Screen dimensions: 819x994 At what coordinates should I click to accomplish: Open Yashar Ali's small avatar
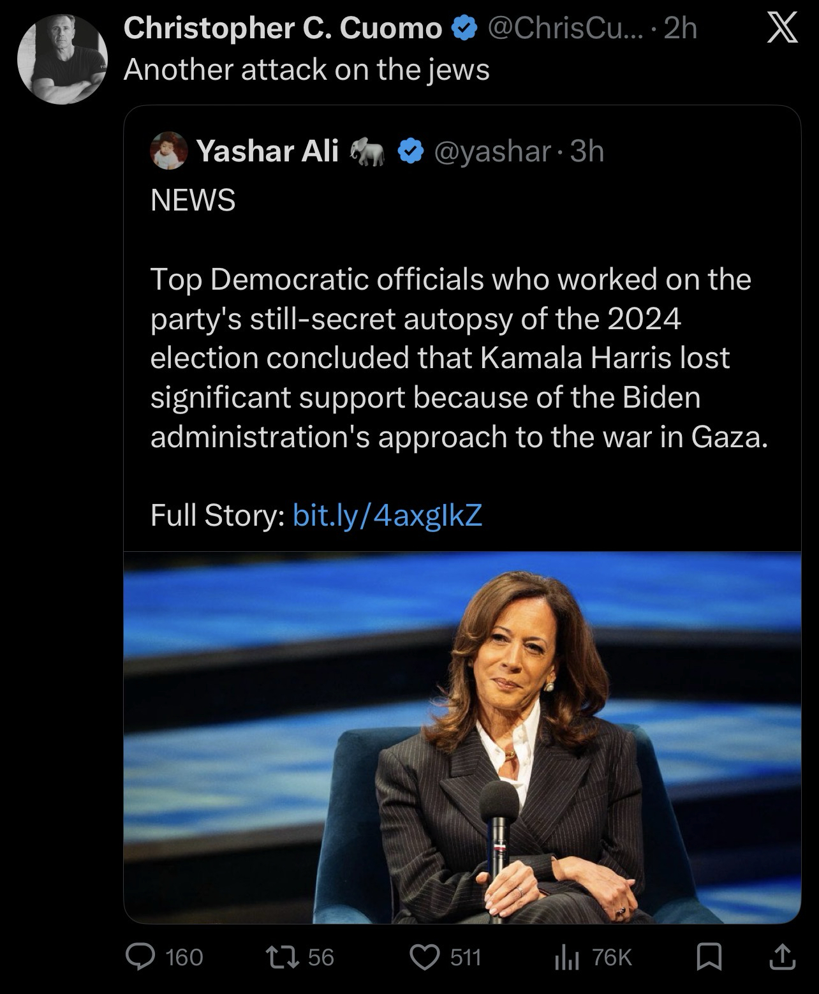click(x=169, y=152)
